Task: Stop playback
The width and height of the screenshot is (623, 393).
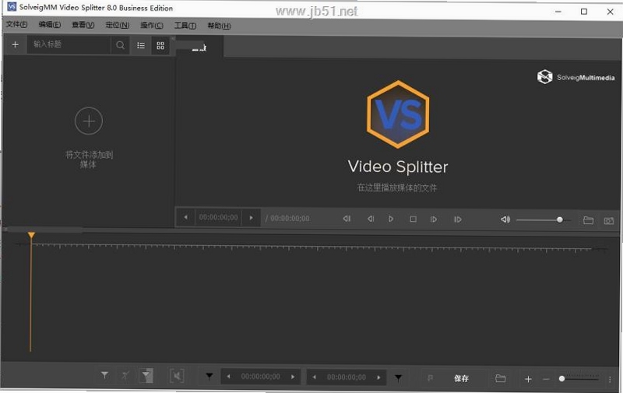Action: [414, 219]
